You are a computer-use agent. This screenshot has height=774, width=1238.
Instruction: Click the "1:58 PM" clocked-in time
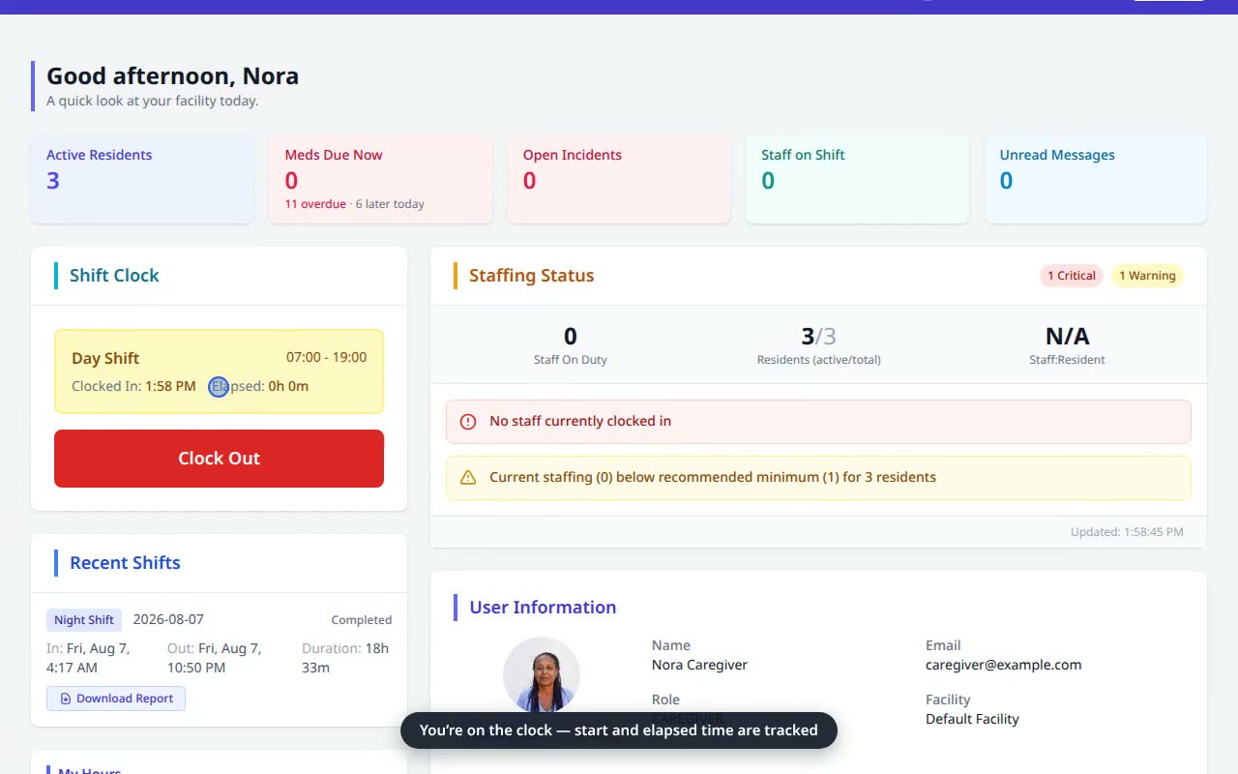(x=170, y=386)
